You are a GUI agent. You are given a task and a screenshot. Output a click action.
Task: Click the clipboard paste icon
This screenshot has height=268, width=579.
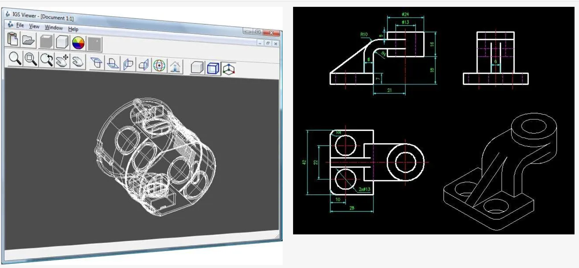pos(13,39)
